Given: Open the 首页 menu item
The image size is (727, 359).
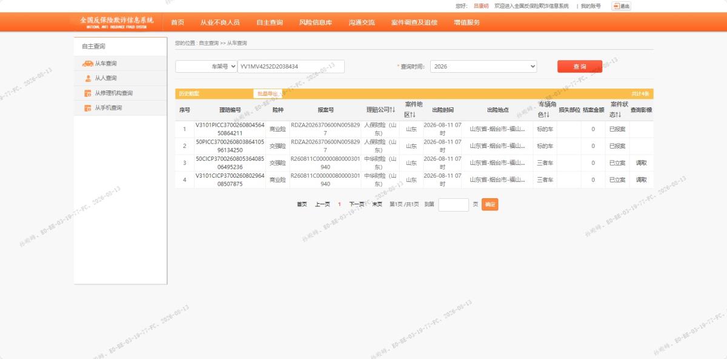Looking at the screenshot, I should pyautogui.click(x=178, y=22).
